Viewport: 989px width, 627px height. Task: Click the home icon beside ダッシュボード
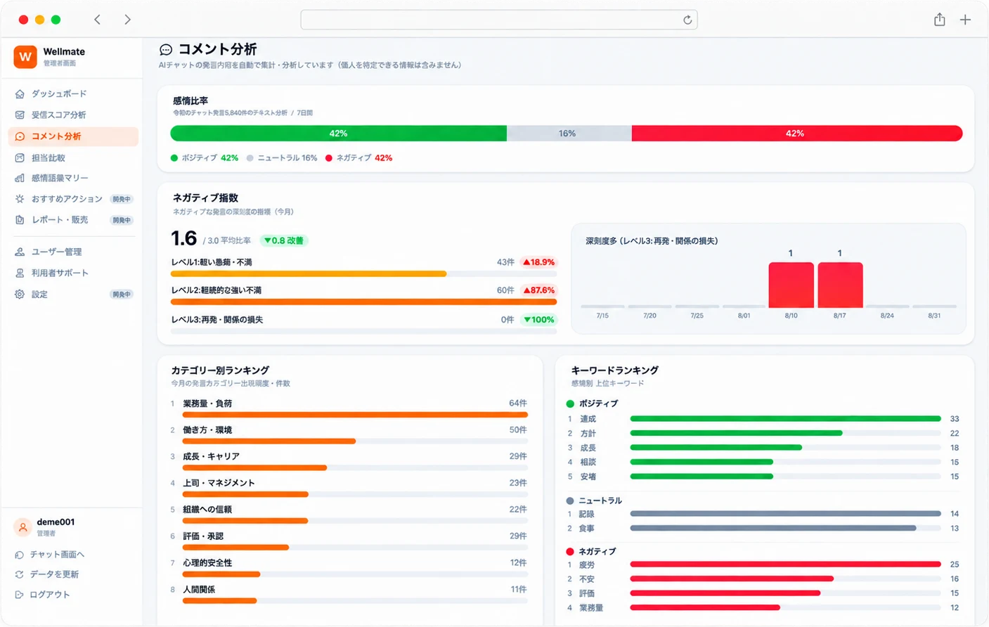tap(20, 93)
